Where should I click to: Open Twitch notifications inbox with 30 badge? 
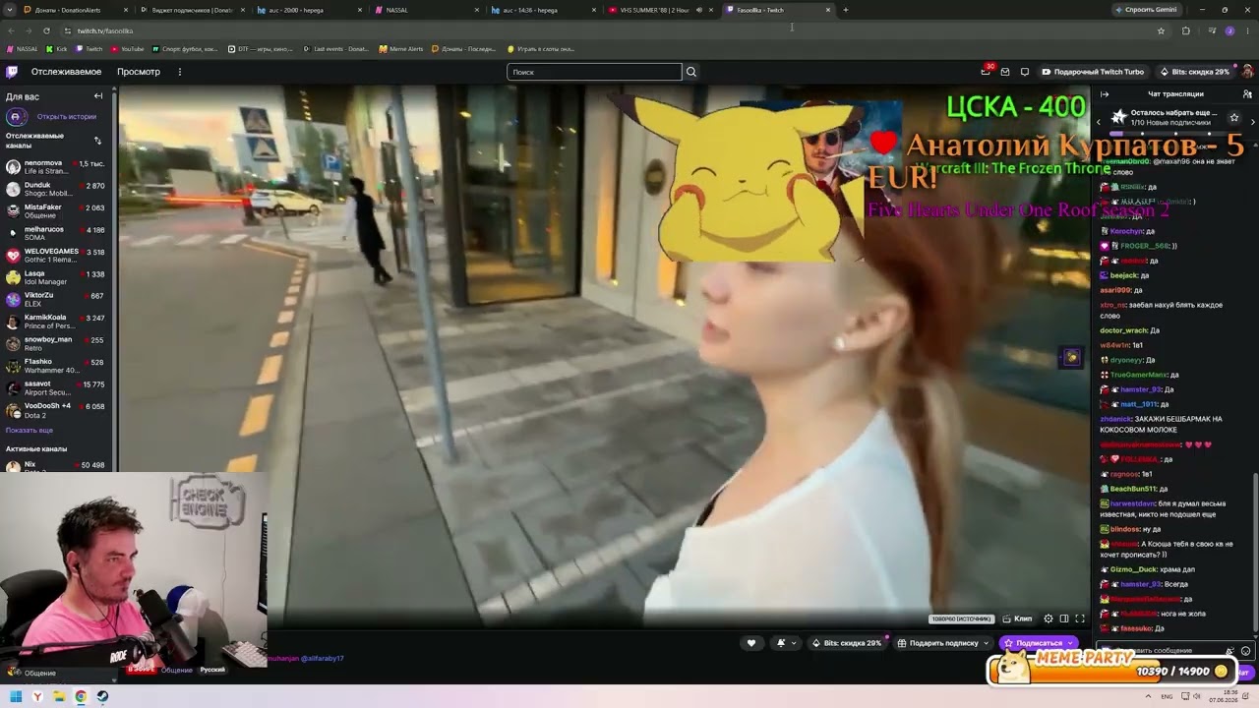[x=986, y=71]
